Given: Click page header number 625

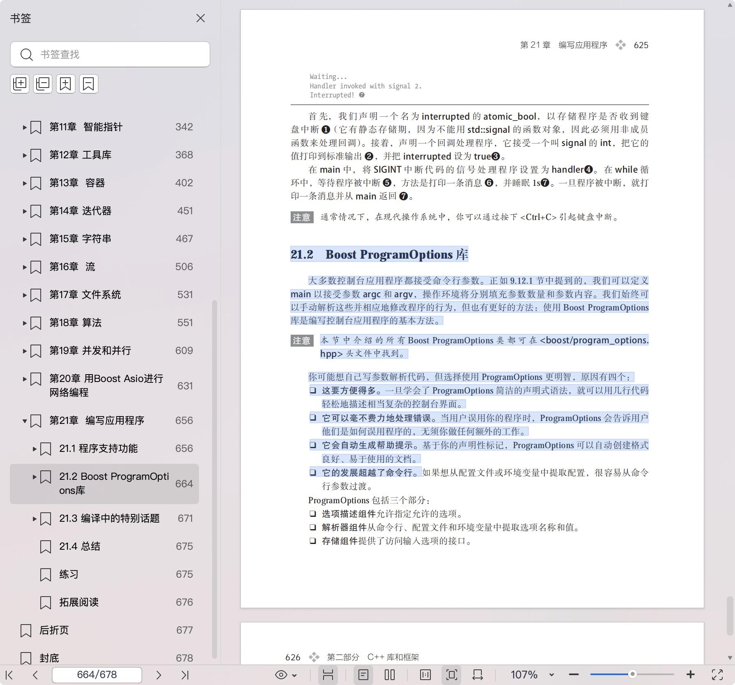Looking at the screenshot, I should (x=641, y=45).
